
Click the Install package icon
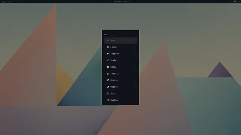[x=108, y=73]
